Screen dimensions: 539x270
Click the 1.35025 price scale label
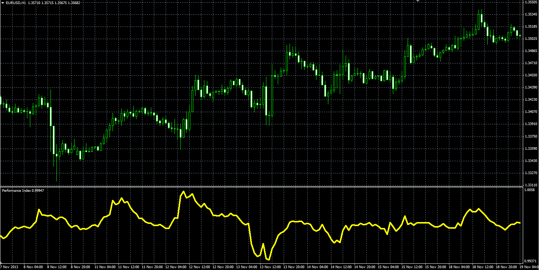point(531,39)
